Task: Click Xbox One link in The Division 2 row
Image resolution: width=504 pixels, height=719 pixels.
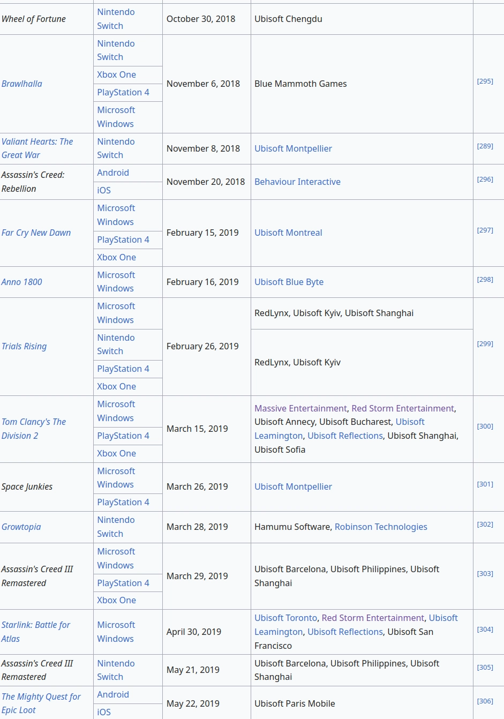Action: tap(117, 453)
